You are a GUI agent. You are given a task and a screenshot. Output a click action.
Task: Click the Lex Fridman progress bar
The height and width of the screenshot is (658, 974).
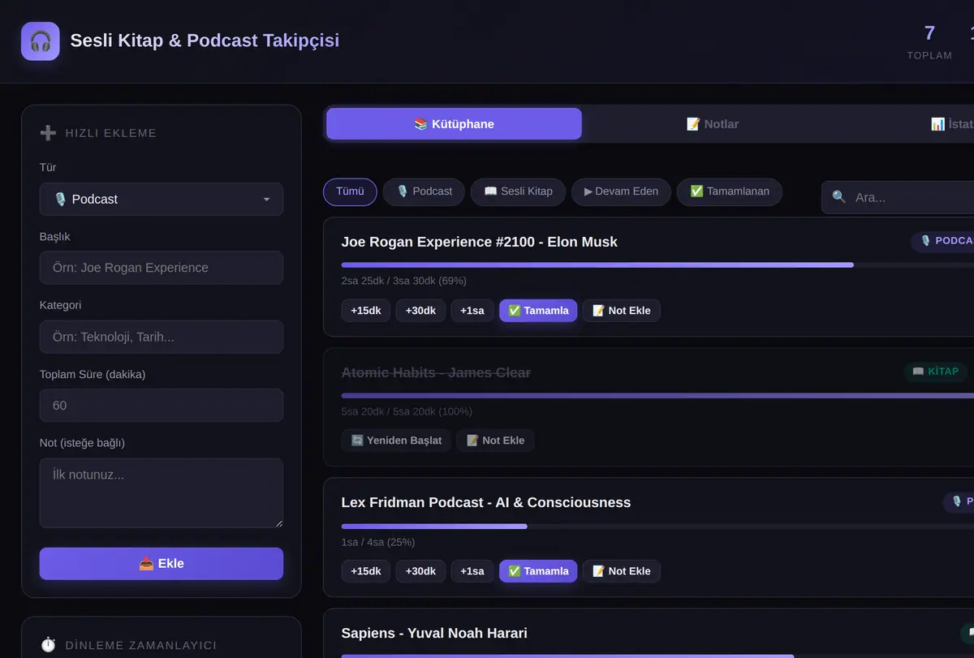657,526
